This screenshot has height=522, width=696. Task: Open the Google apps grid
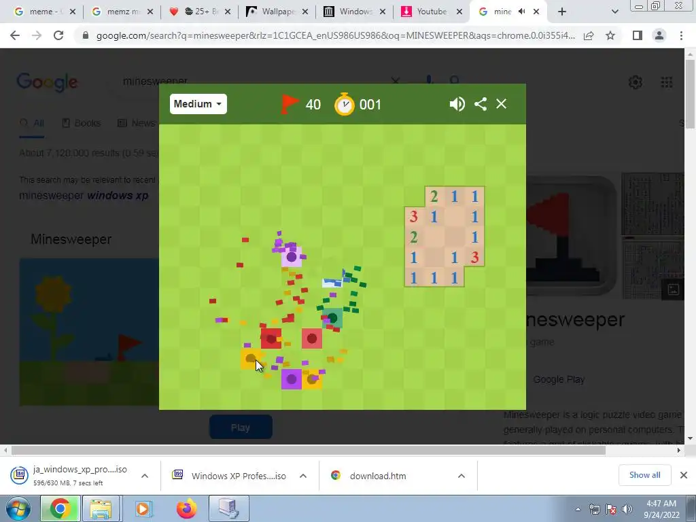pos(666,82)
